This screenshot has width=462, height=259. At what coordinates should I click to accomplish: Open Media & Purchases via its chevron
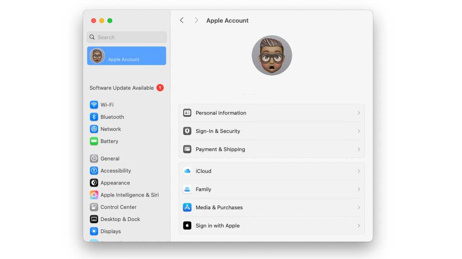358,207
